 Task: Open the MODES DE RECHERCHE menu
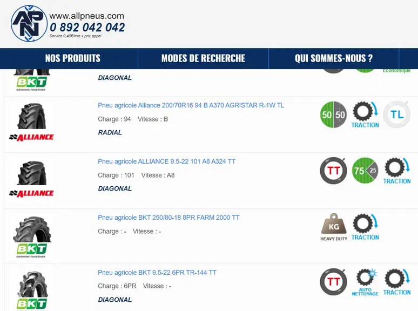point(203,58)
